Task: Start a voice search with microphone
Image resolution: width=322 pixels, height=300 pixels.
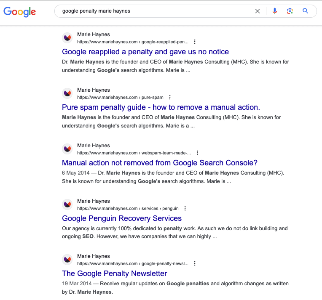Action: pyautogui.click(x=275, y=11)
